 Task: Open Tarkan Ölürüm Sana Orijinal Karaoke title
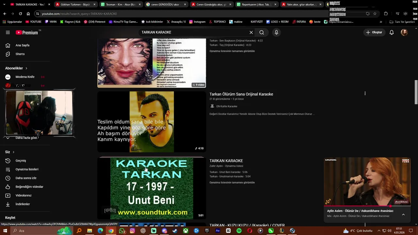[241, 94]
